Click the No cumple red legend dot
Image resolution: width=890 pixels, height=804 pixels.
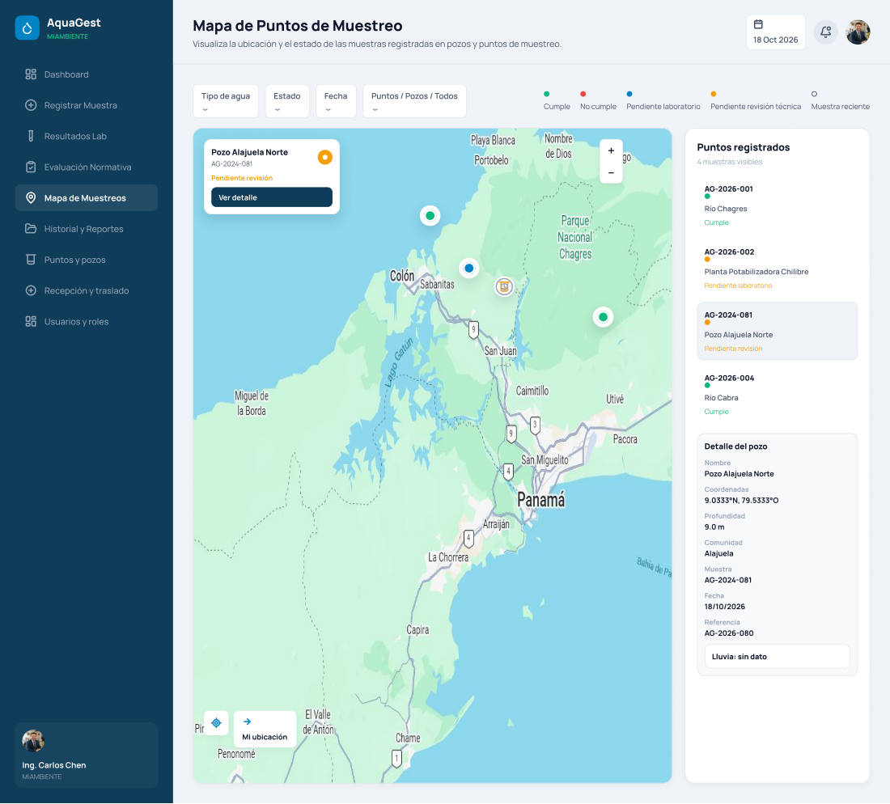[x=583, y=94]
